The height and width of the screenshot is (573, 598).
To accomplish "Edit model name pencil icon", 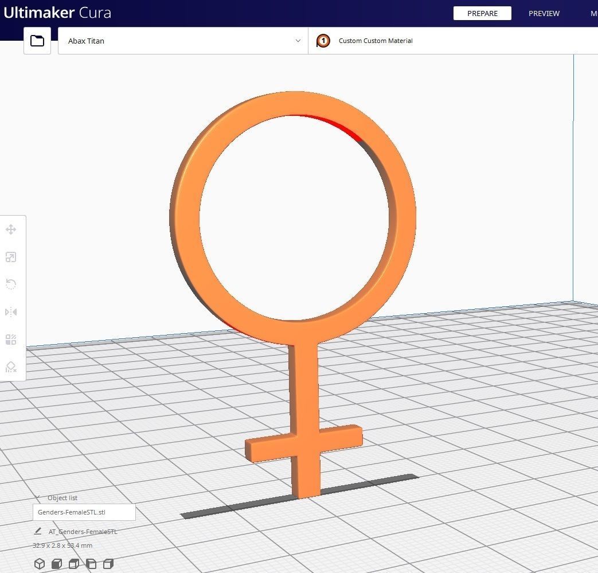I will tap(37, 531).
